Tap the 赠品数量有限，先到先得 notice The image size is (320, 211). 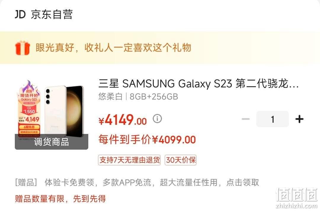pos(60,199)
